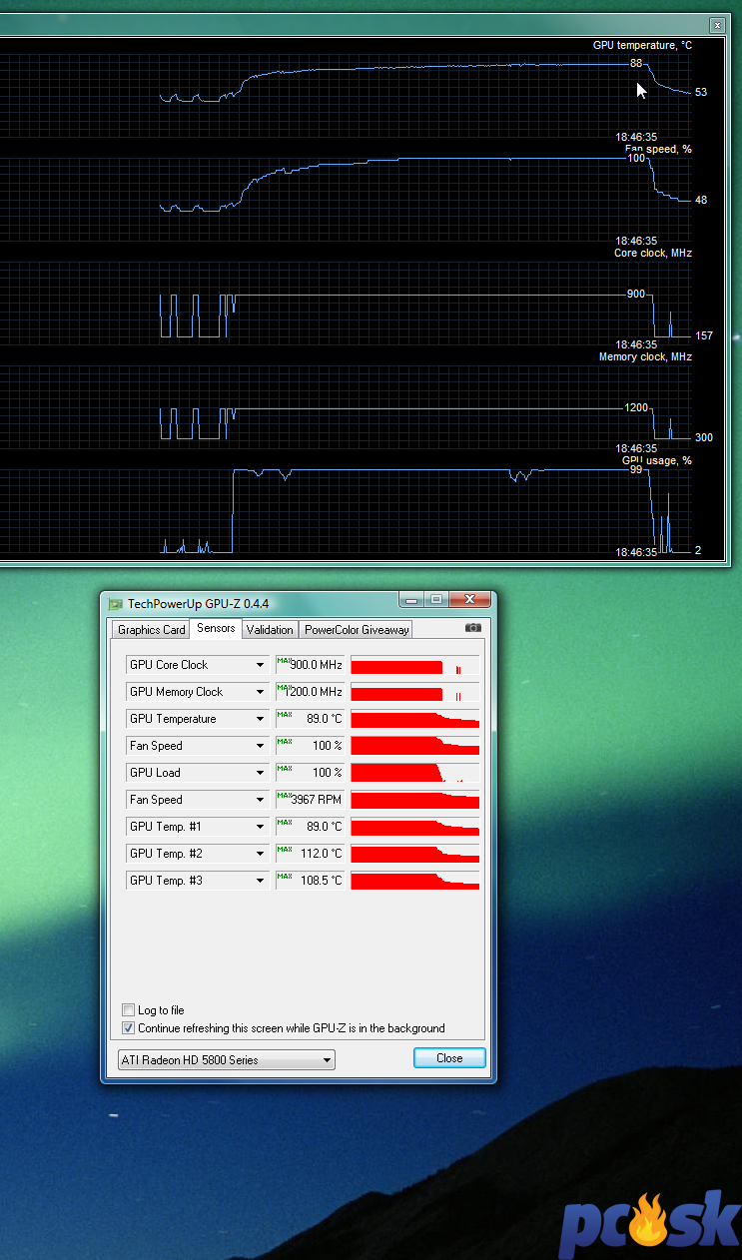The image size is (742, 1260).
Task: Click the 157 current core clock reading
Action: 704,335
